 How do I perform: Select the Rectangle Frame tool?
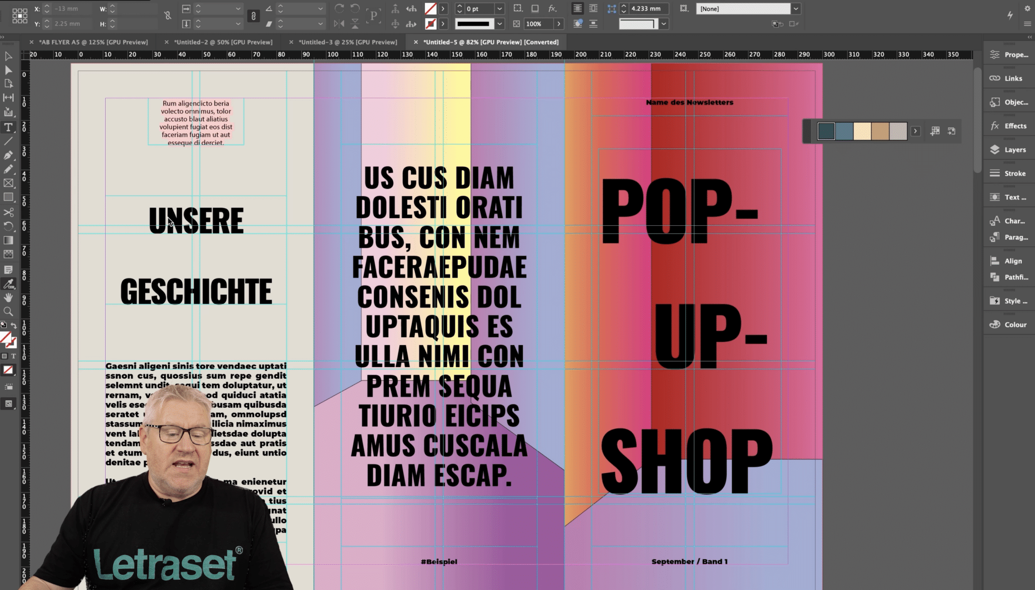8,183
